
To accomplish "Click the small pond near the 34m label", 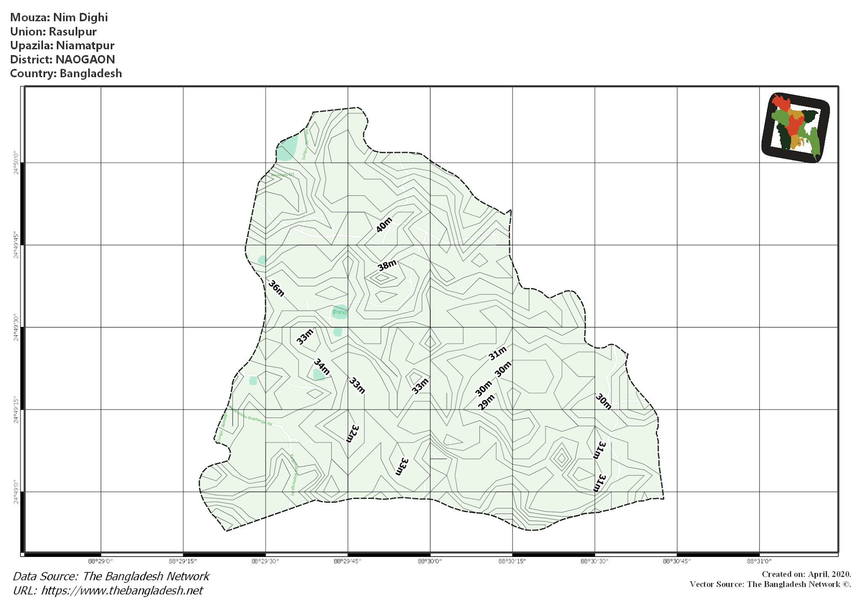I will pos(317,374).
